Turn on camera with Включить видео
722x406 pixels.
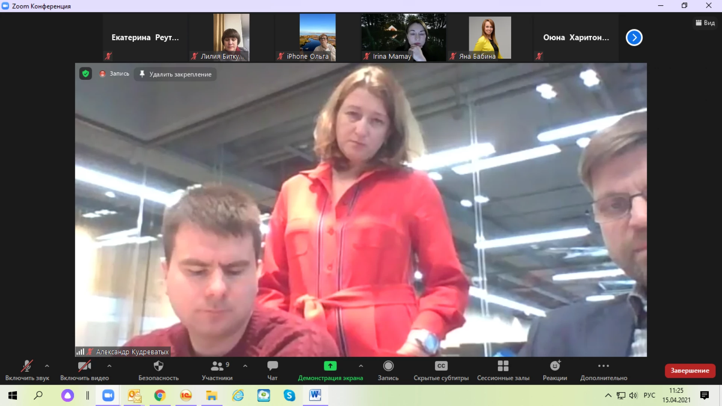84,370
